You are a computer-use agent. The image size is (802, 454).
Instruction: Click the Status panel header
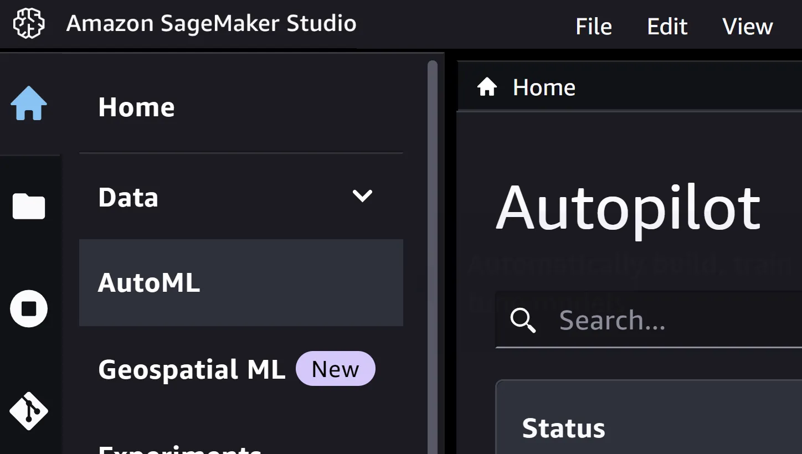click(563, 427)
